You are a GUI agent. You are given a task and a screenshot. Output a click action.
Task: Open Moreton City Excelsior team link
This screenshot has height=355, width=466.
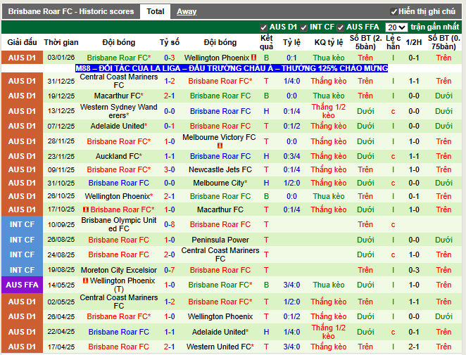coord(118,270)
